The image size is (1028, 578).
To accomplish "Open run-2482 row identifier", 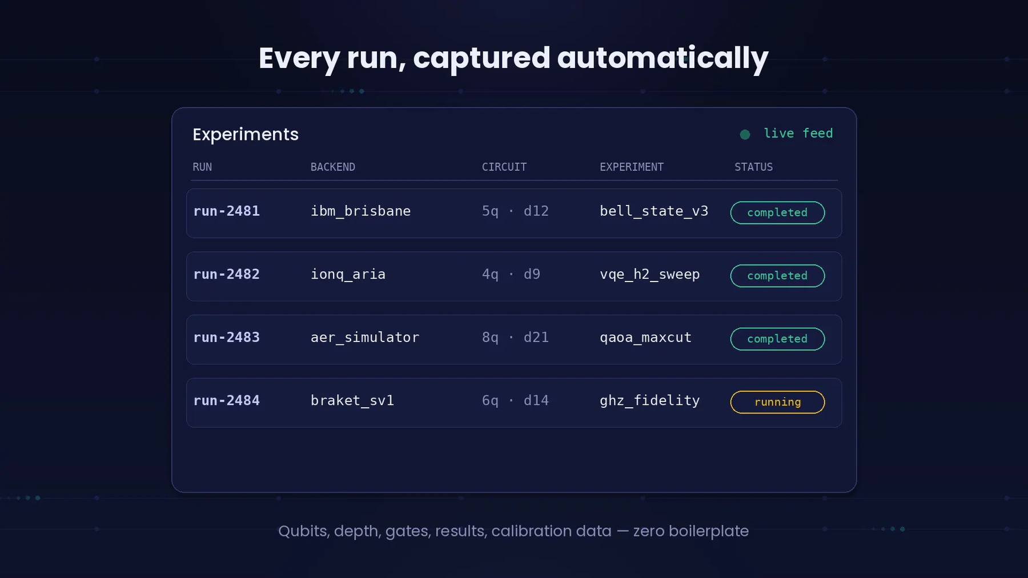I will pyautogui.click(x=227, y=274).
